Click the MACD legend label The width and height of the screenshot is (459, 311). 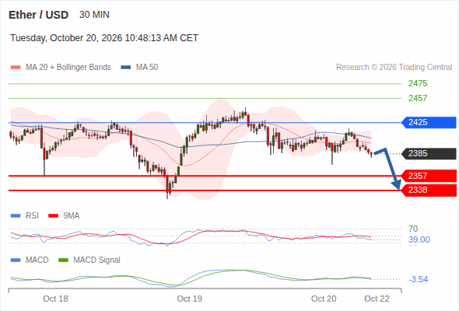(x=37, y=260)
